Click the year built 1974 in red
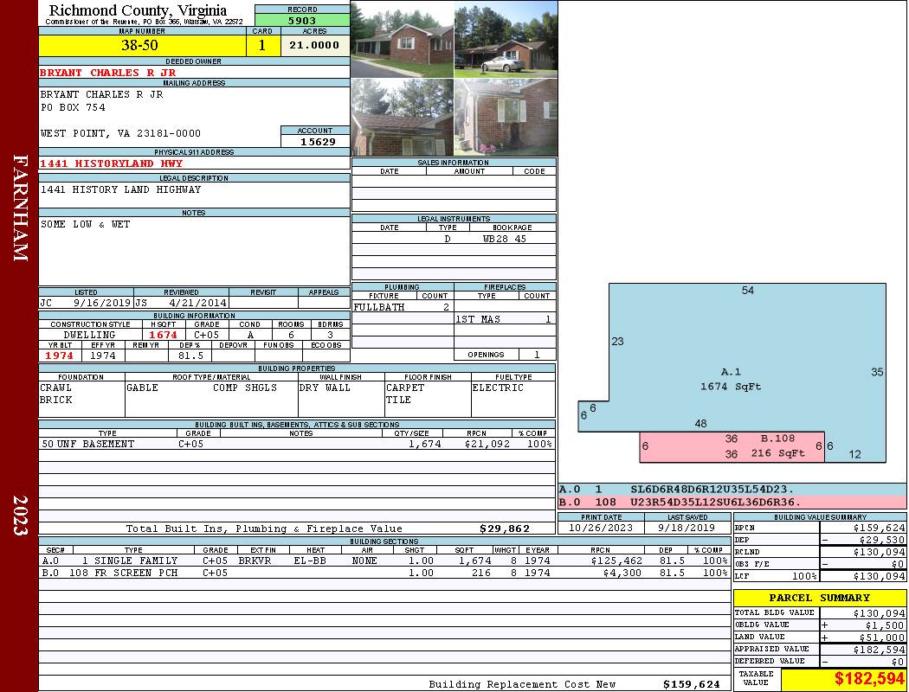Image resolution: width=909 pixels, height=692 pixels. (x=60, y=356)
